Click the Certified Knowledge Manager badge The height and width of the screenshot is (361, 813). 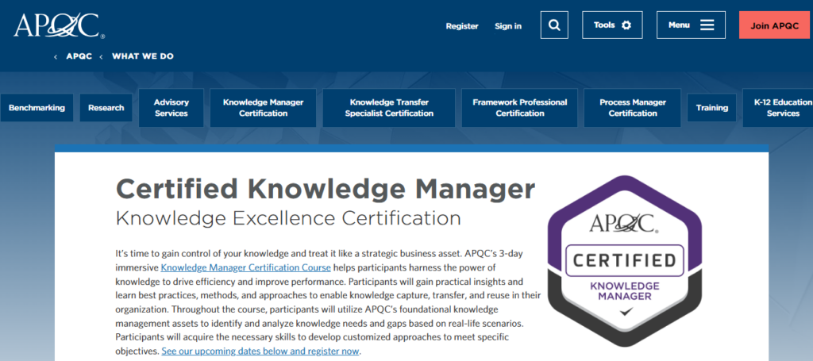tap(625, 260)
